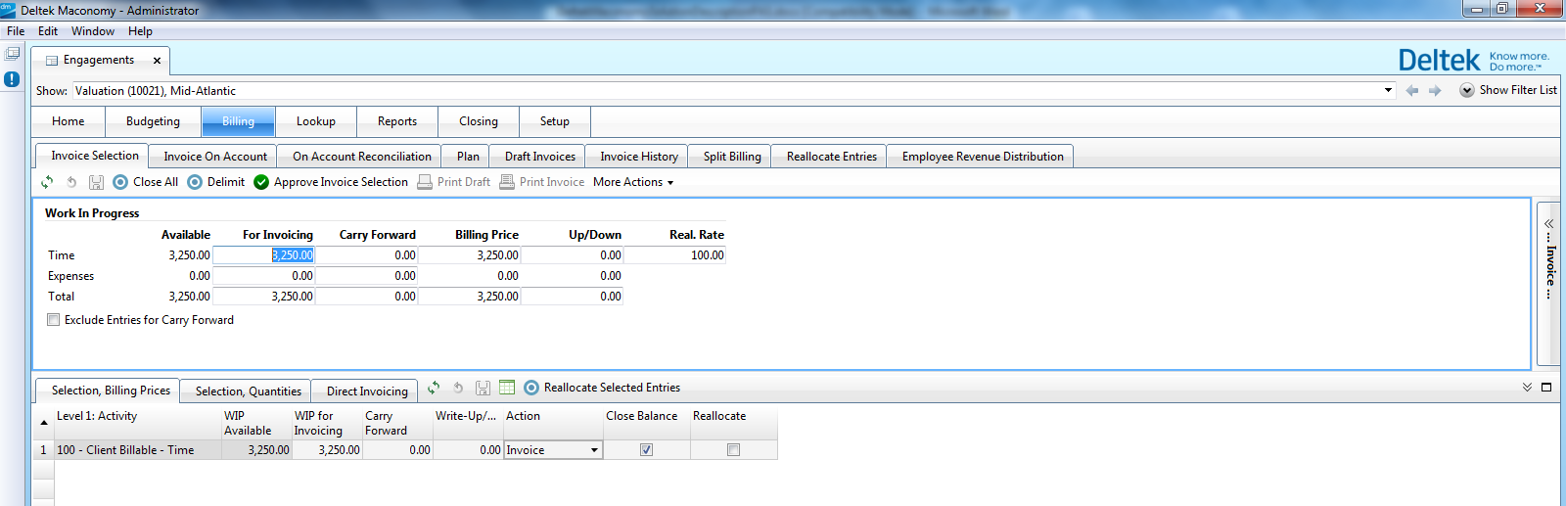The width and height of the screenshot is (1566, 506).
Task: Open the Budgeting tab
Action: click(153, 121)
